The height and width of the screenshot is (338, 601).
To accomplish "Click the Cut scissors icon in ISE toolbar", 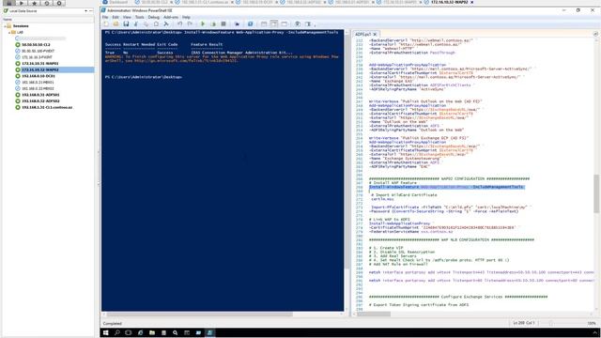I will pos(135,23).
